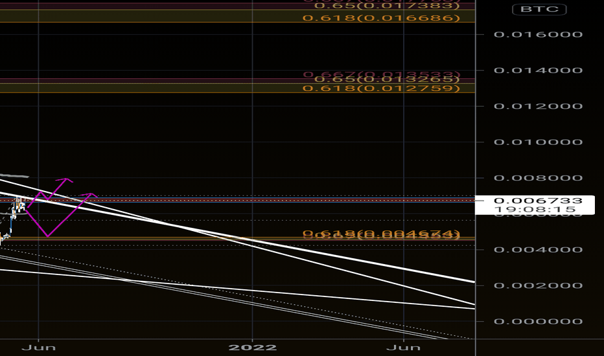Image resolution: width=604 pixels, height=356 pixels.
Task: Click the 19:08:15 bar countdown timer
Action: coord(535,210)
